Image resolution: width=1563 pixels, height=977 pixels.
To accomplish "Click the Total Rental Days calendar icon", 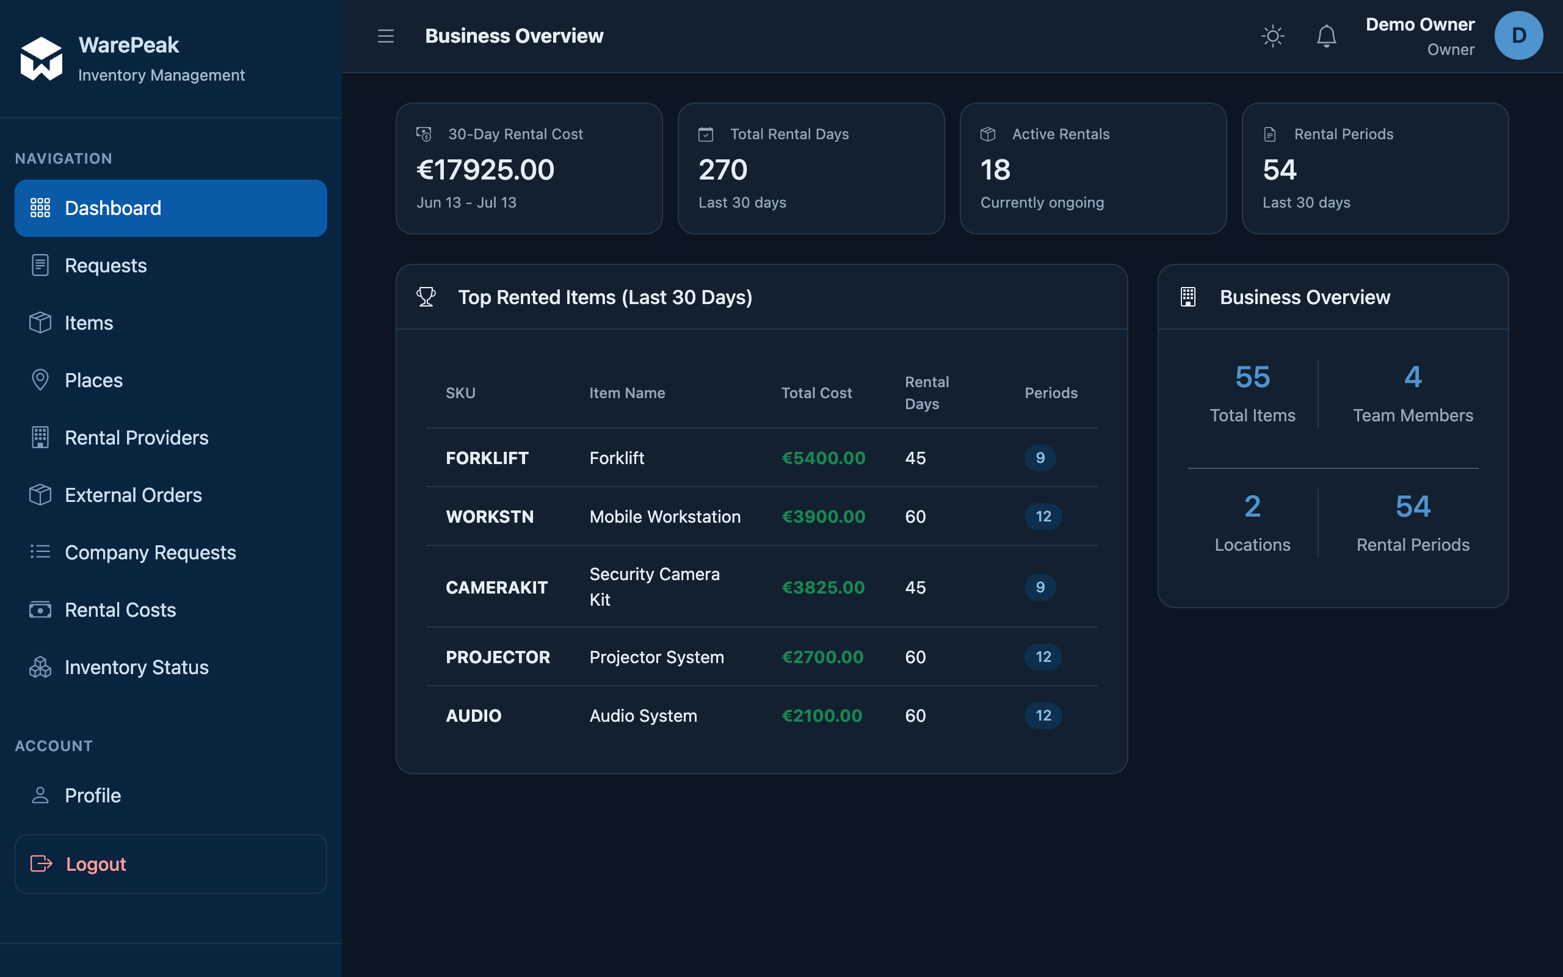I will [705, 134].
